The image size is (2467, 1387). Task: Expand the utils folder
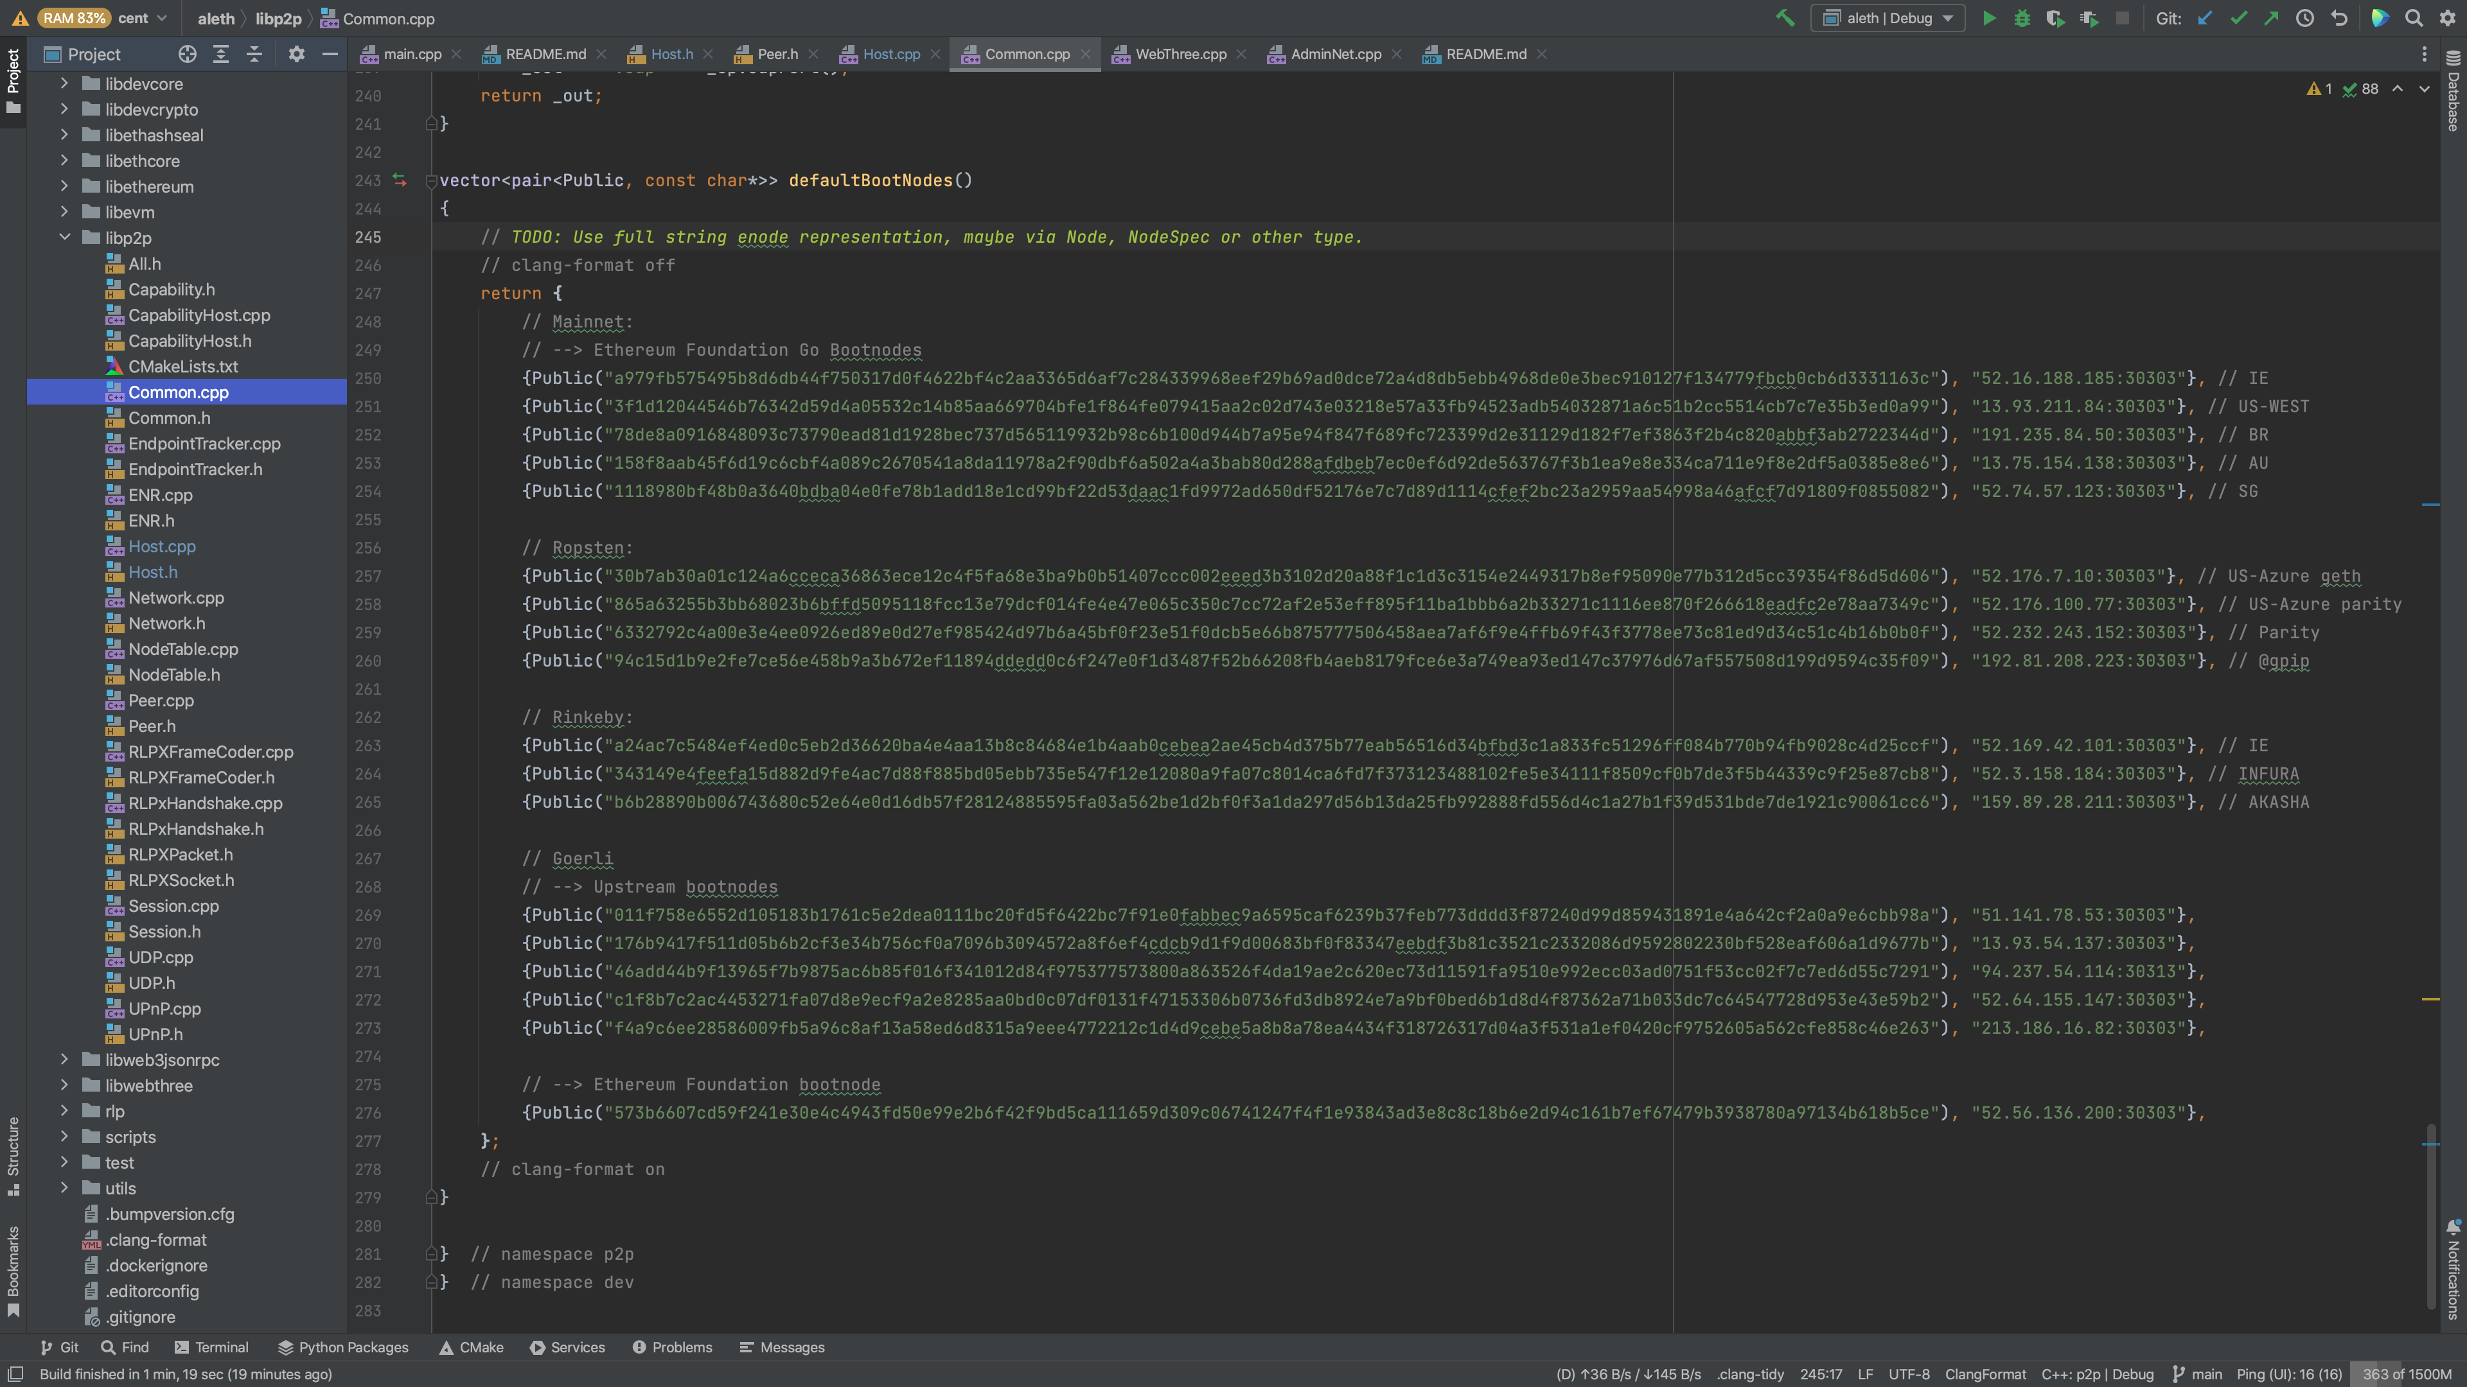click(x=64, y=1187)
